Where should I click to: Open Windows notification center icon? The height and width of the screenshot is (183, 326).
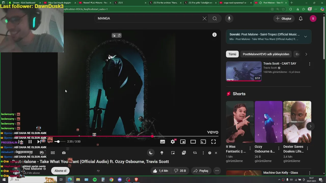pos(321,180)
